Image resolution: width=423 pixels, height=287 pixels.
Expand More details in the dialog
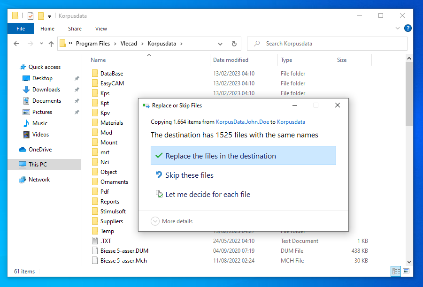click(x=171, y=221)
